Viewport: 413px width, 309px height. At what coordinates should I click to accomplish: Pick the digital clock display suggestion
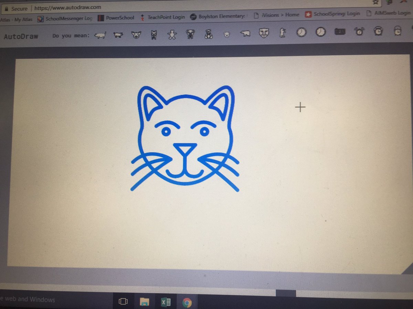340,32
